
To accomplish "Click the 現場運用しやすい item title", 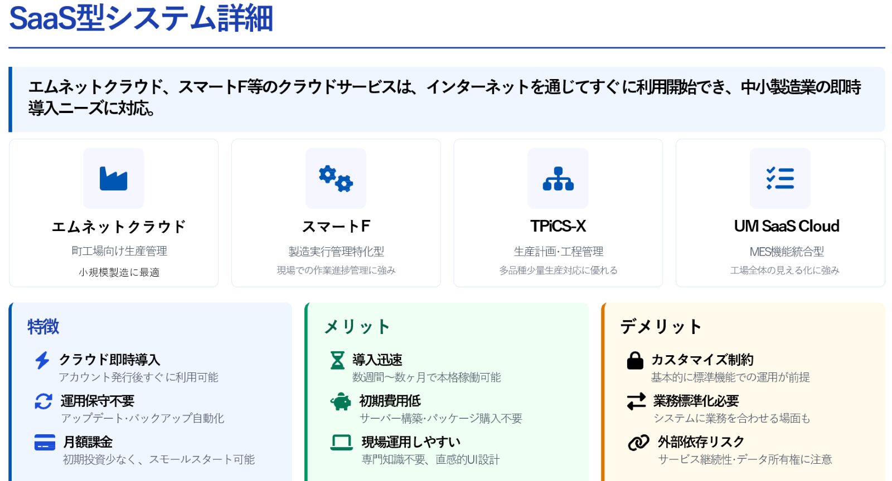I will 411,442.
